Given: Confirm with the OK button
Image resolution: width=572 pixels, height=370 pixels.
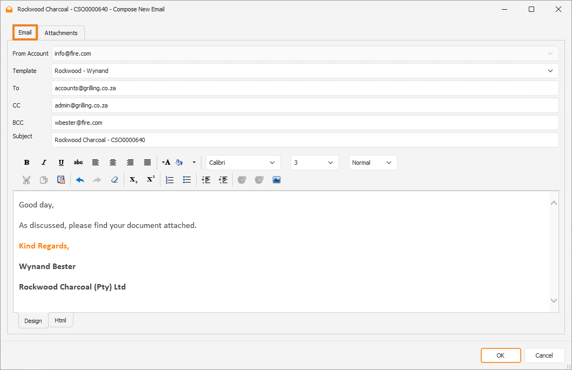Looking at the screenshot, I should [x=501, y=355].
